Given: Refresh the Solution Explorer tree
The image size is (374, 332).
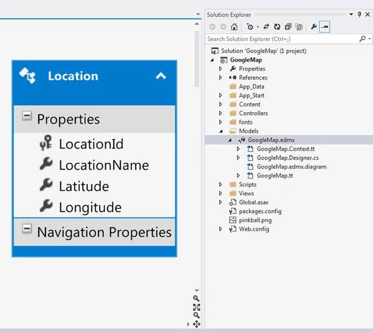Looking at the screenshot, I should pos(277,27).
